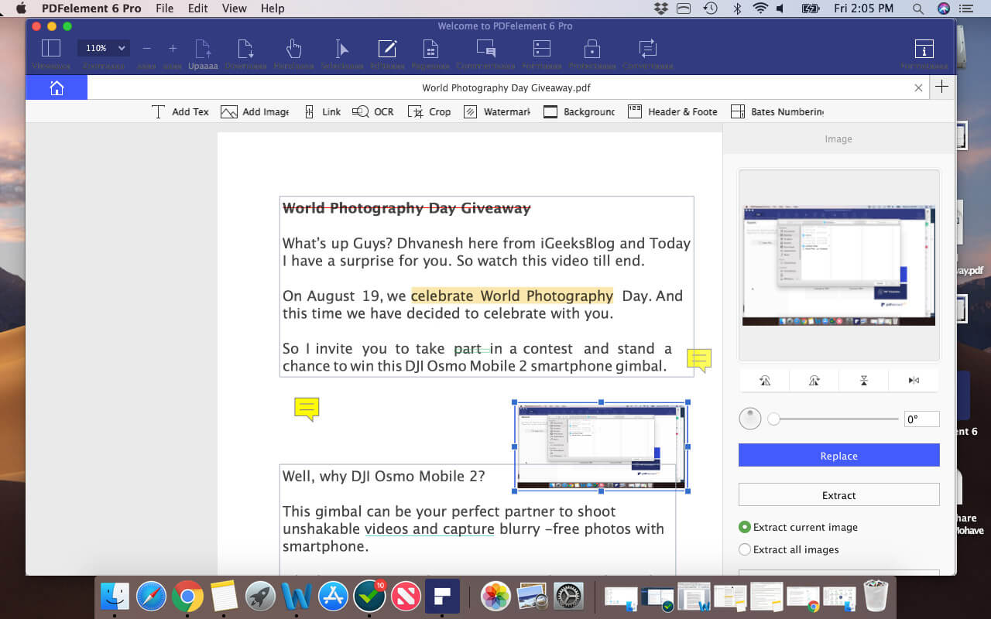Open the View menu

pyautogui.click(x=235, y=9)
